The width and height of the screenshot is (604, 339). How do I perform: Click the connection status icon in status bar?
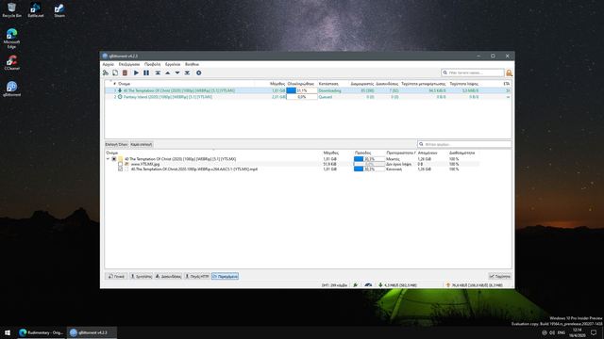point(355,285)
